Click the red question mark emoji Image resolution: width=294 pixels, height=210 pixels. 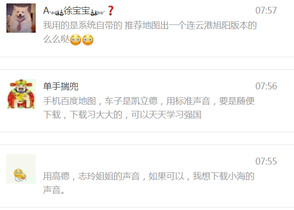(111, 10)
